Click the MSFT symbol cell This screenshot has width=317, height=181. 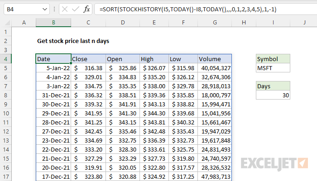pos(273,68)
